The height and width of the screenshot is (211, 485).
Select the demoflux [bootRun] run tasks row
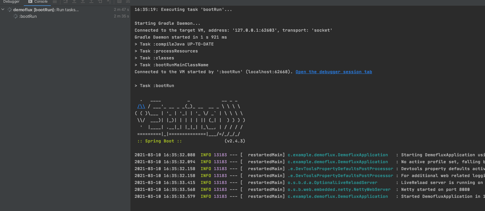point(65,10)
